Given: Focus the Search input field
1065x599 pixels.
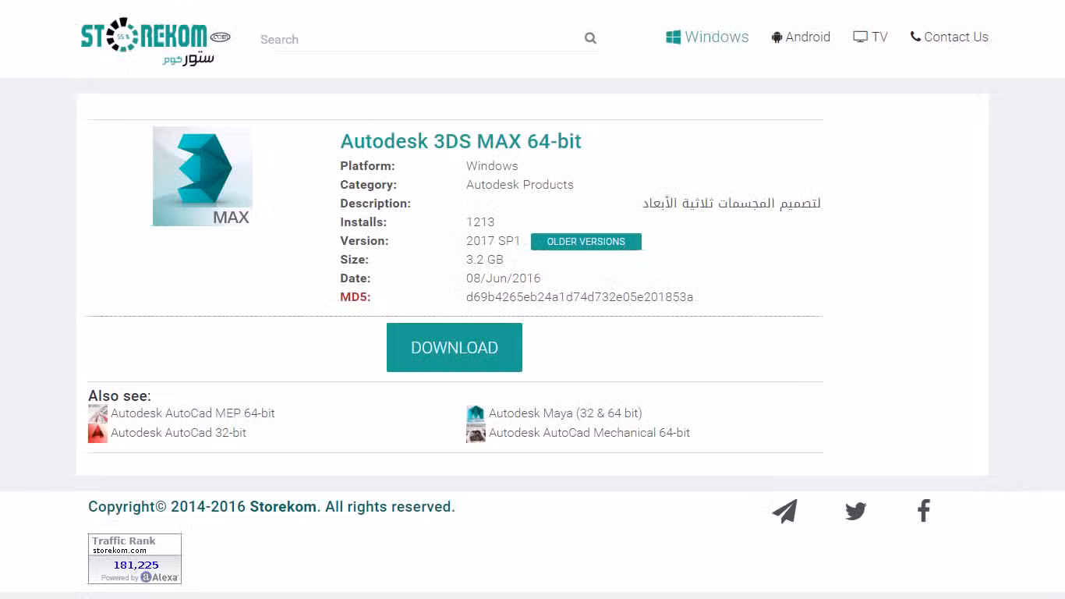Looking at the screenshot, I should (x=419, y=39).
